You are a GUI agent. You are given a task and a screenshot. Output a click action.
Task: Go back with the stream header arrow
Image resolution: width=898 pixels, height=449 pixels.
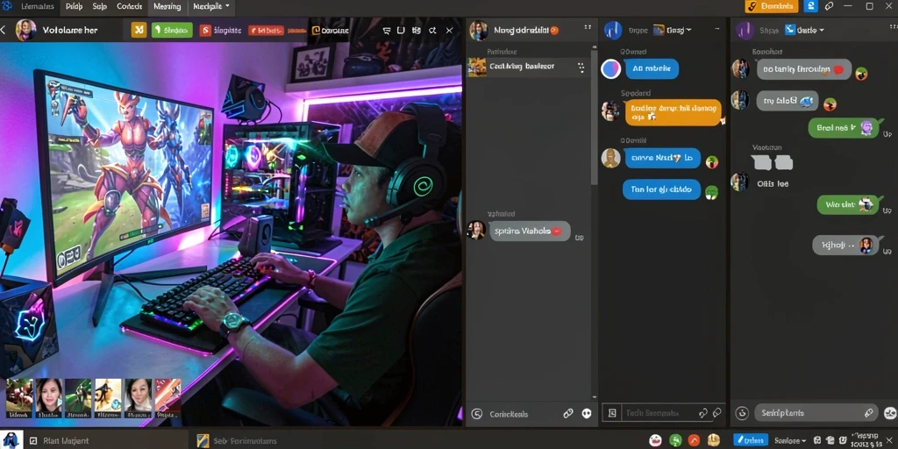pos(4,31)
